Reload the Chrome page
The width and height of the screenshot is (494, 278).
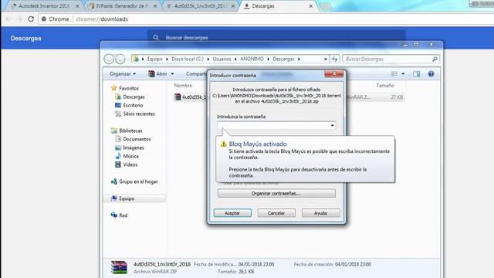31,19
